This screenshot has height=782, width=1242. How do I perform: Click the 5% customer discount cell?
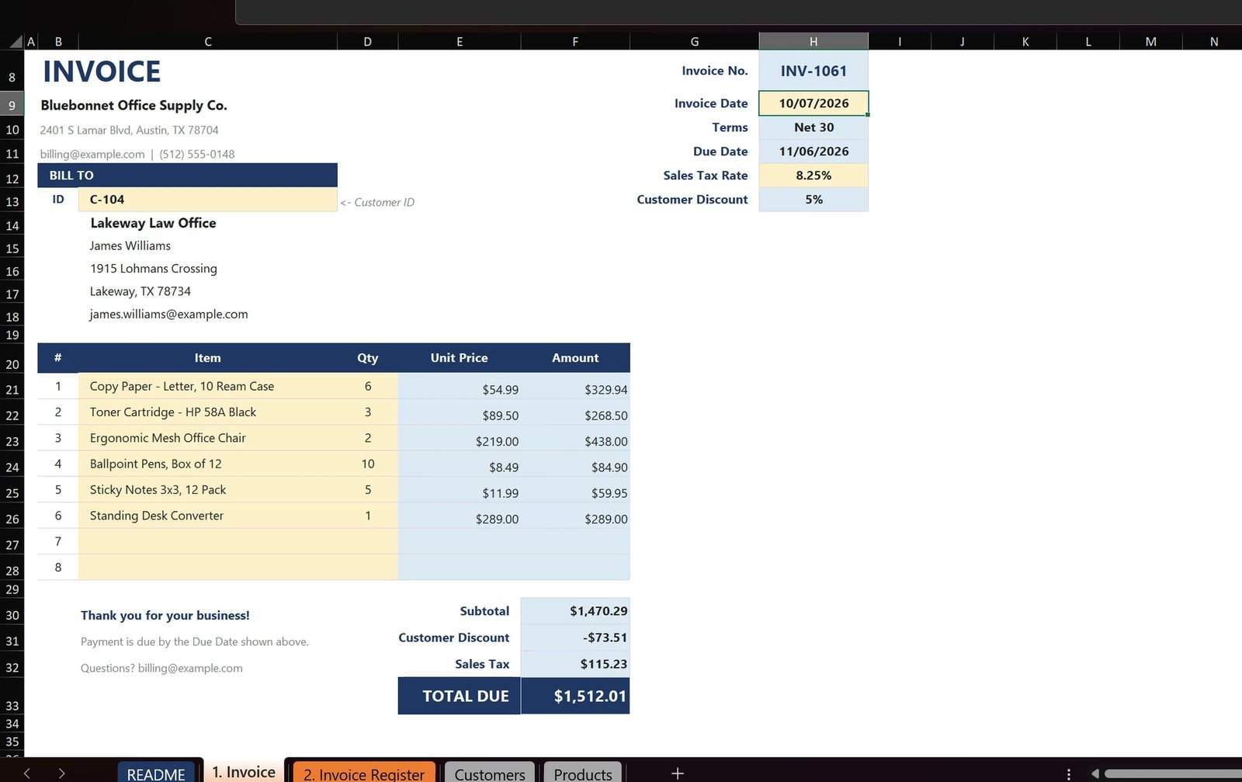pos(814,200)
